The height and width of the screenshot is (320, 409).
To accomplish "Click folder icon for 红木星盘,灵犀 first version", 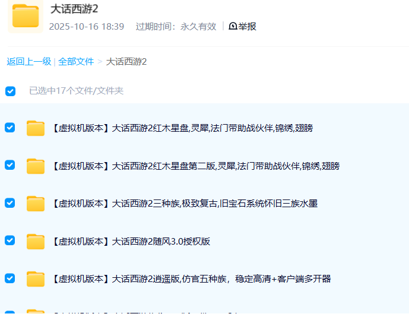I will (x=36, y=128).
